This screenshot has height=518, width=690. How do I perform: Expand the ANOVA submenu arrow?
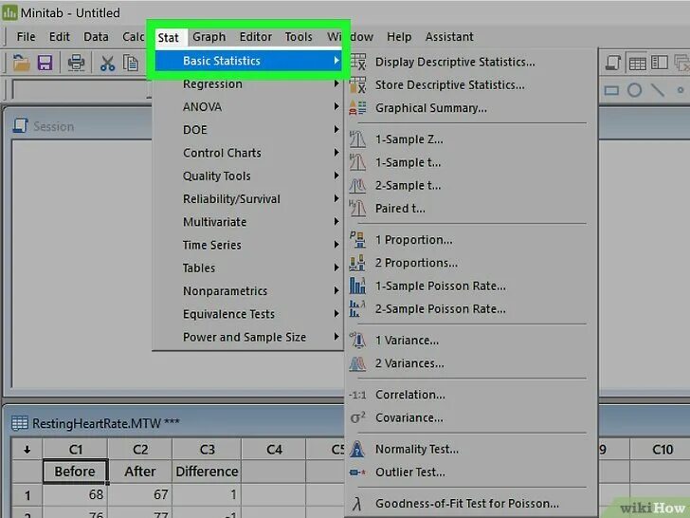[336, 106]
